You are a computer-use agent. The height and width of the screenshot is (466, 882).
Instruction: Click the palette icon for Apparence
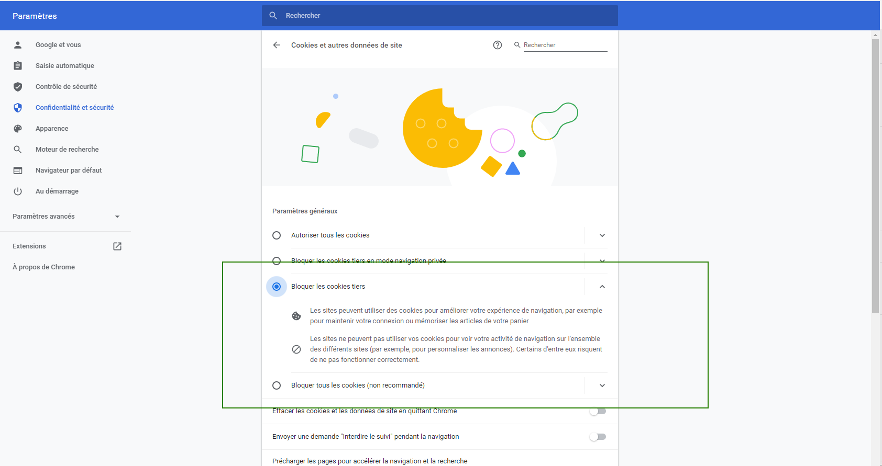click(x=18, y=129)
